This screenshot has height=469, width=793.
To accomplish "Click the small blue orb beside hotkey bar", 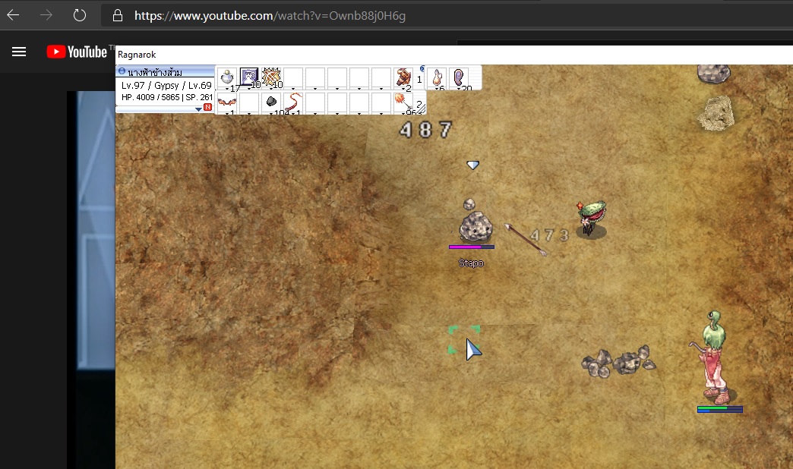I will pyautogui.click(x=422, y=68).
